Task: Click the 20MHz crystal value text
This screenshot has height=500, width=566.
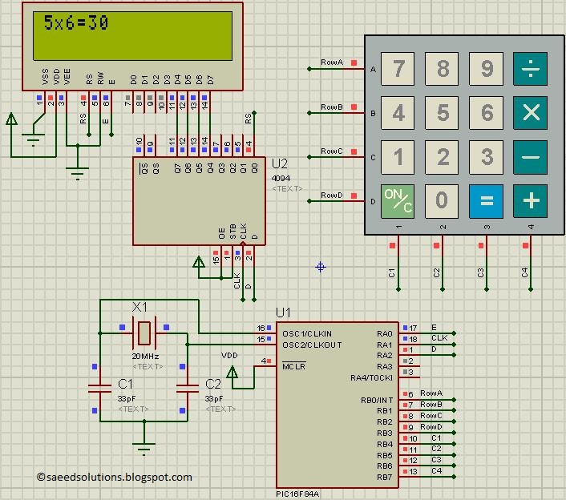Action: [x=145, y=357]
